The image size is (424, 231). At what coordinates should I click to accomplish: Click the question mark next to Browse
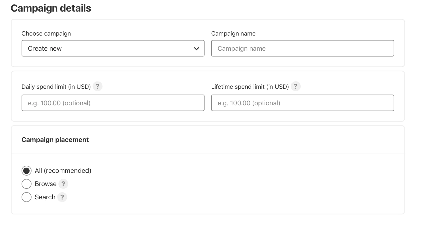63,184
